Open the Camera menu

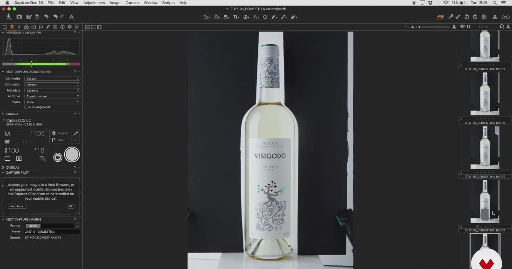(x=132, y=3)
